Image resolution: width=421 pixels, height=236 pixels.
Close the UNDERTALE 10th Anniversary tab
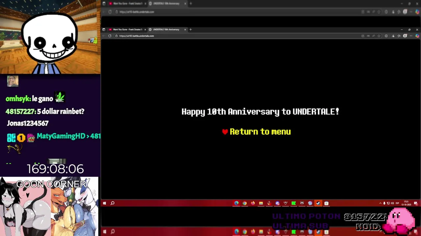185,29
